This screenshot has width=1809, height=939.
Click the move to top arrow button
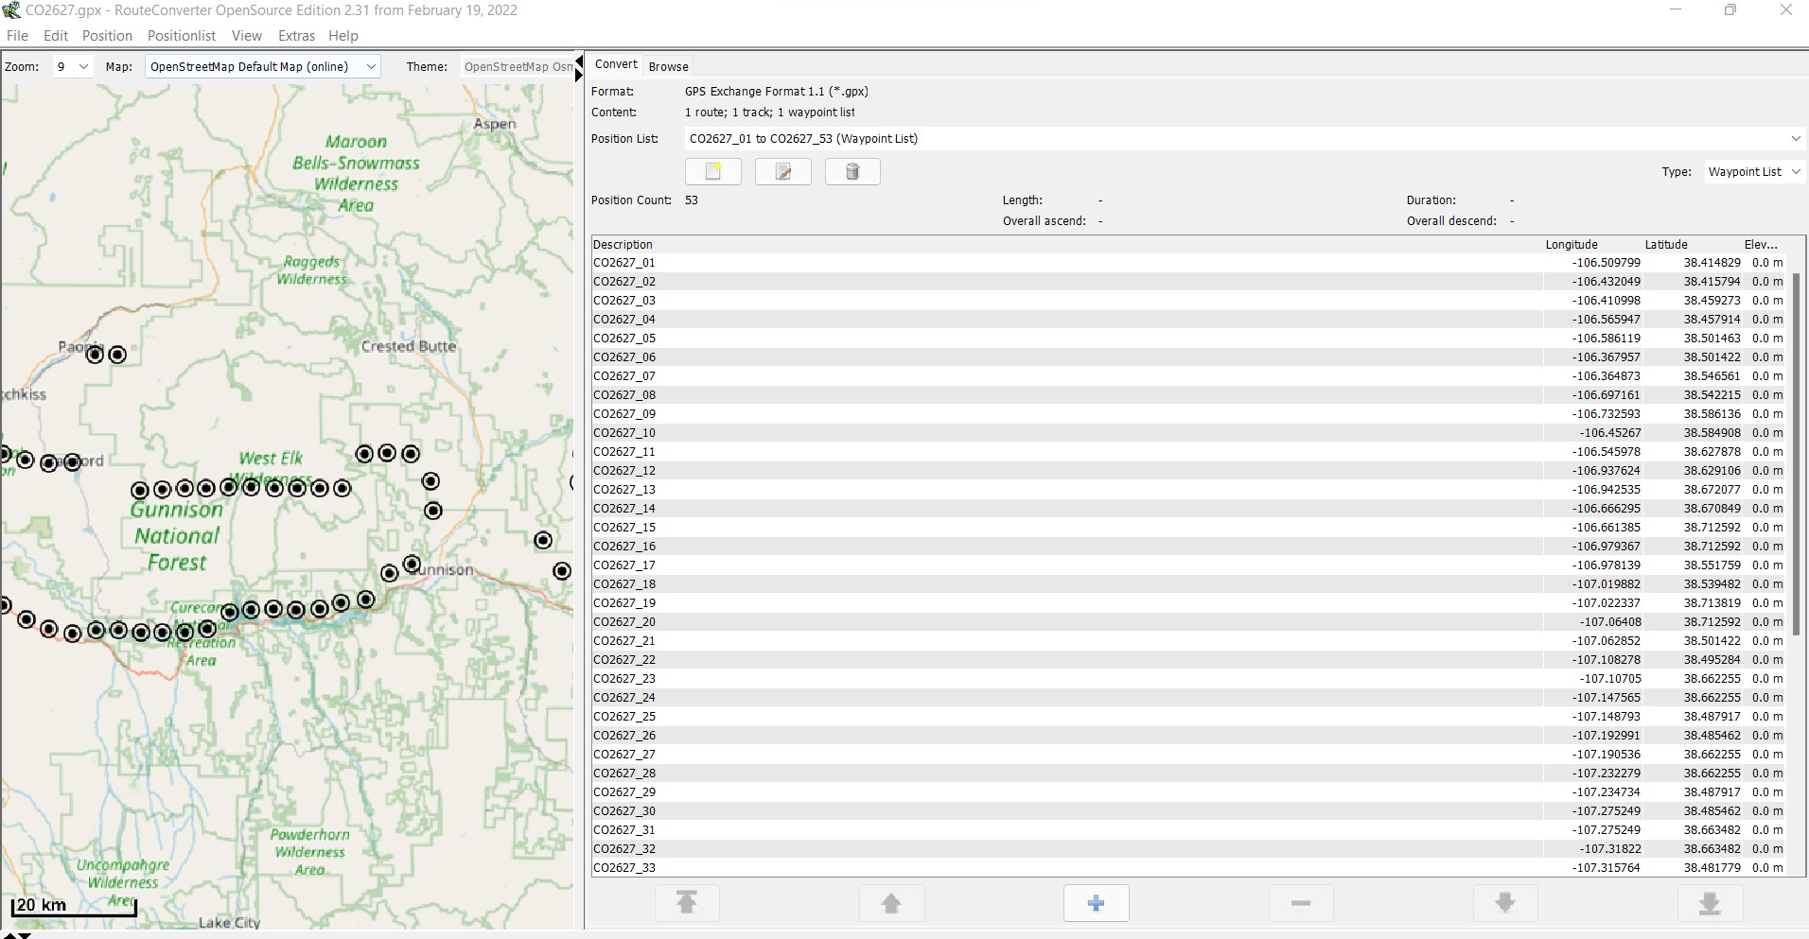(687, 903)
